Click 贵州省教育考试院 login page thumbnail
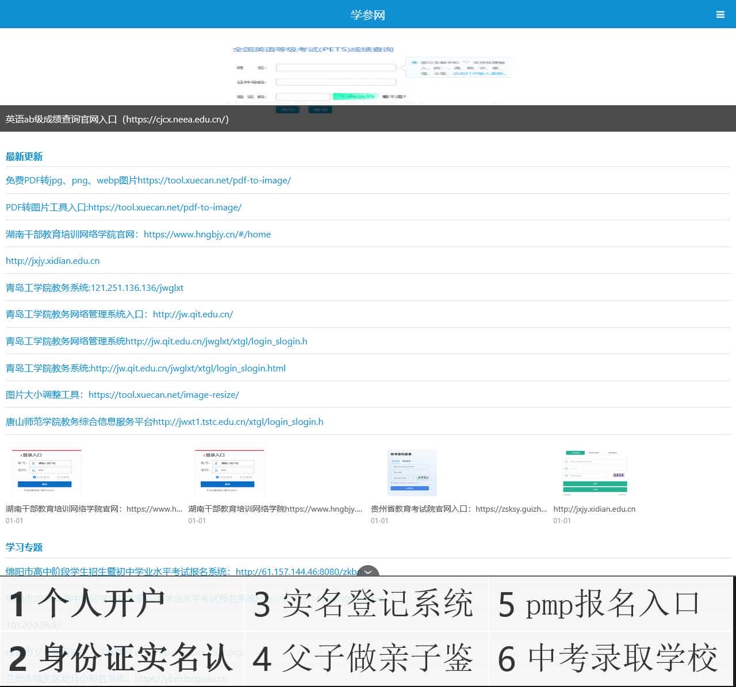This screenshot has width=736, height=687. click(412, 473)
